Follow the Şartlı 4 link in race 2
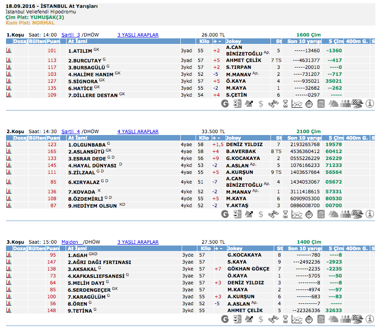 [71, 132]
